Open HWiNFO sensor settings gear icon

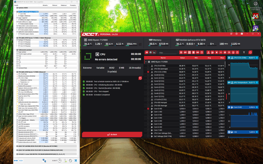(x=70, y=160)
